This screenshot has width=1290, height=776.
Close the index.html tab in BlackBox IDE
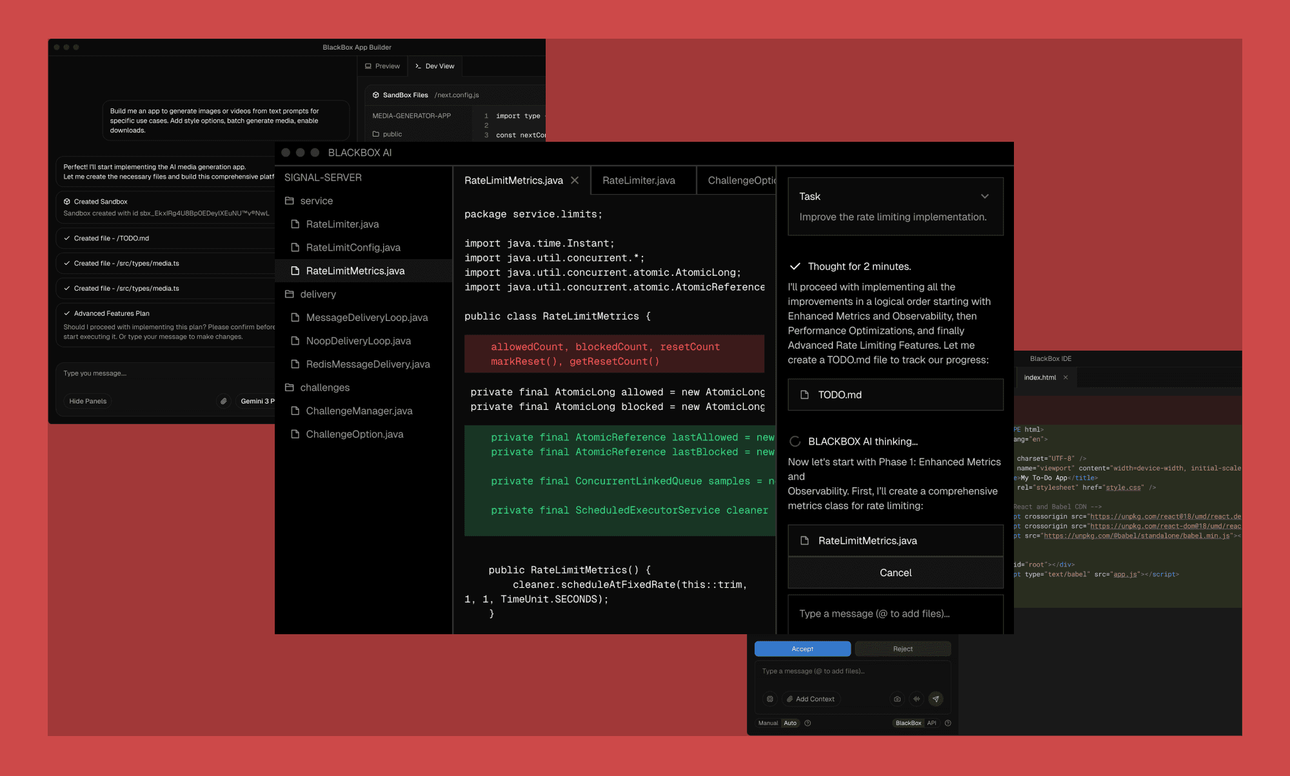pos(1066,378)
